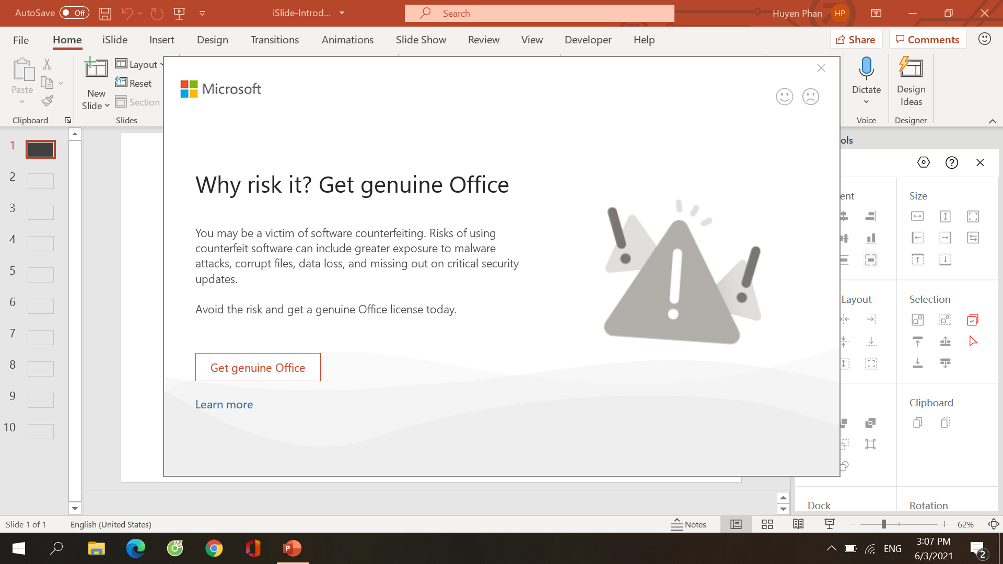Click Normal view icon in status bar
Image resolution: width=1003 pixels, height=564 pixels.
coord(736,524)
